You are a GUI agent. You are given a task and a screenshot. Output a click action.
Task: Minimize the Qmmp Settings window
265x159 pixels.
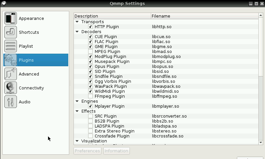pyautogui.click(x=251, y=4)
